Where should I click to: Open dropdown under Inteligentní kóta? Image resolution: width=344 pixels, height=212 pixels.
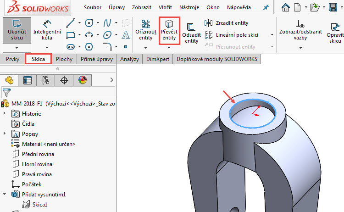[47, 48]
